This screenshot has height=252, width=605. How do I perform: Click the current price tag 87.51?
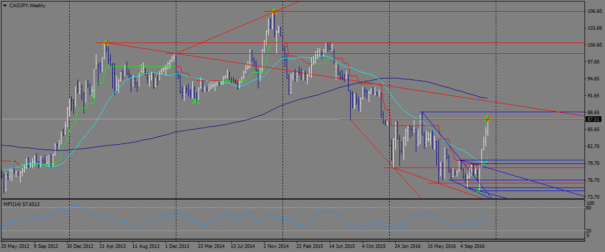(594, 119)
